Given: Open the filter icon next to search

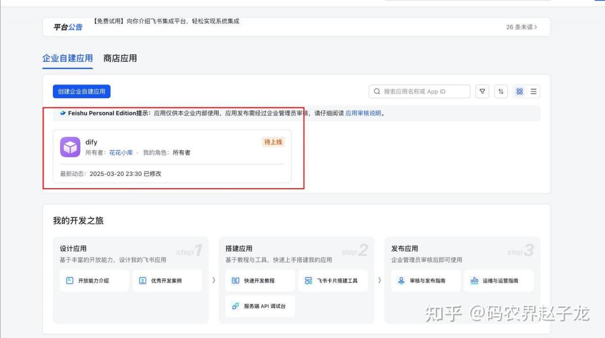Looking at the screenshot, I should pos(482,92).
